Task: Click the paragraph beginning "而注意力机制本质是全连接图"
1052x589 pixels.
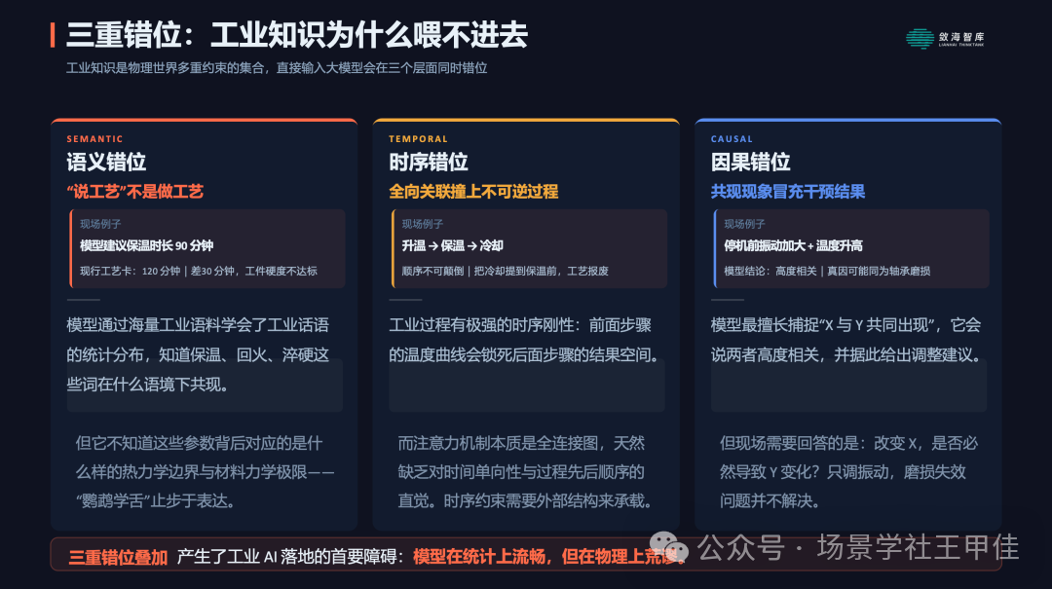Action: coord(525,471)
